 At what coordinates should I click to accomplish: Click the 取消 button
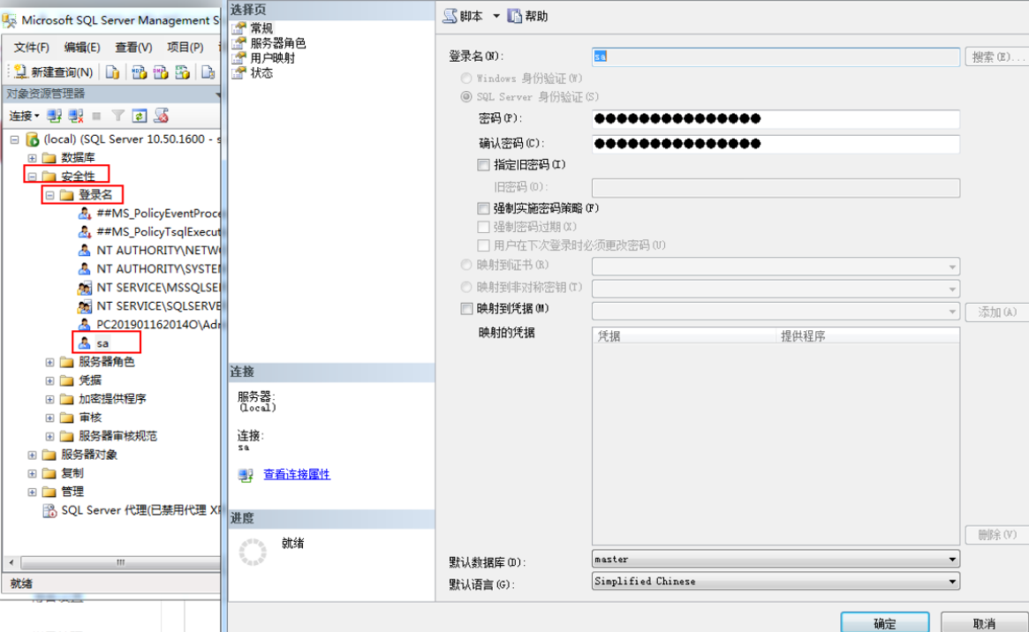[x=984, y=623]
